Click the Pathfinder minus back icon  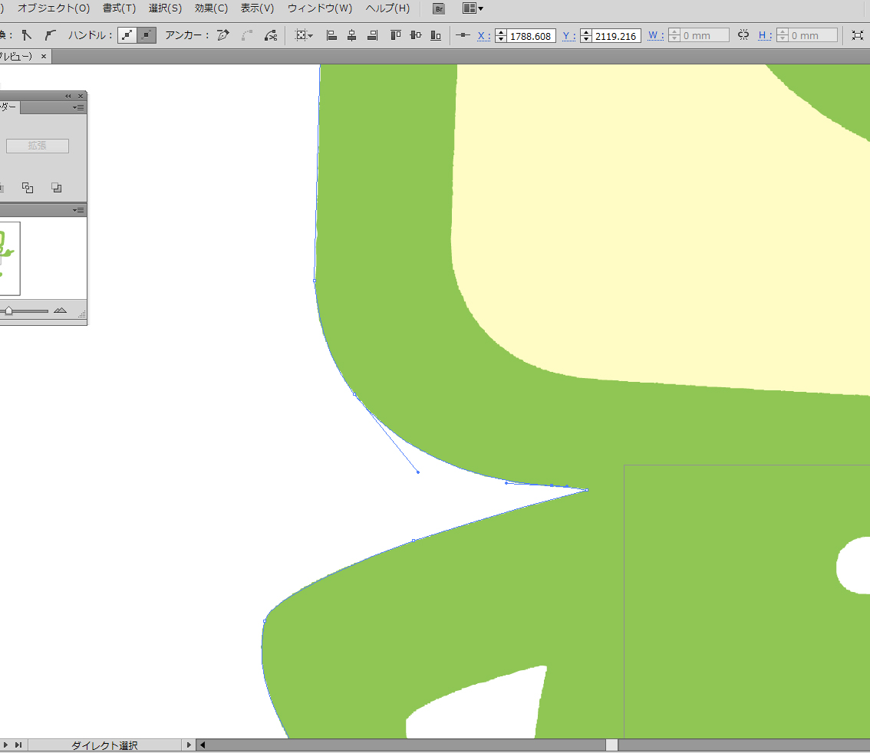(56, 188)
